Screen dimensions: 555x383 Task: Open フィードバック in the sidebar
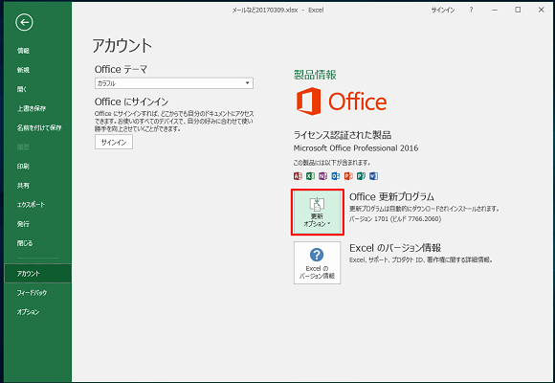pos(32,293)
